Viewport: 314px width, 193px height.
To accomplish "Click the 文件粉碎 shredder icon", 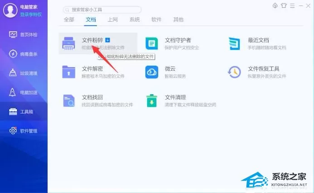I will point(68,43).
